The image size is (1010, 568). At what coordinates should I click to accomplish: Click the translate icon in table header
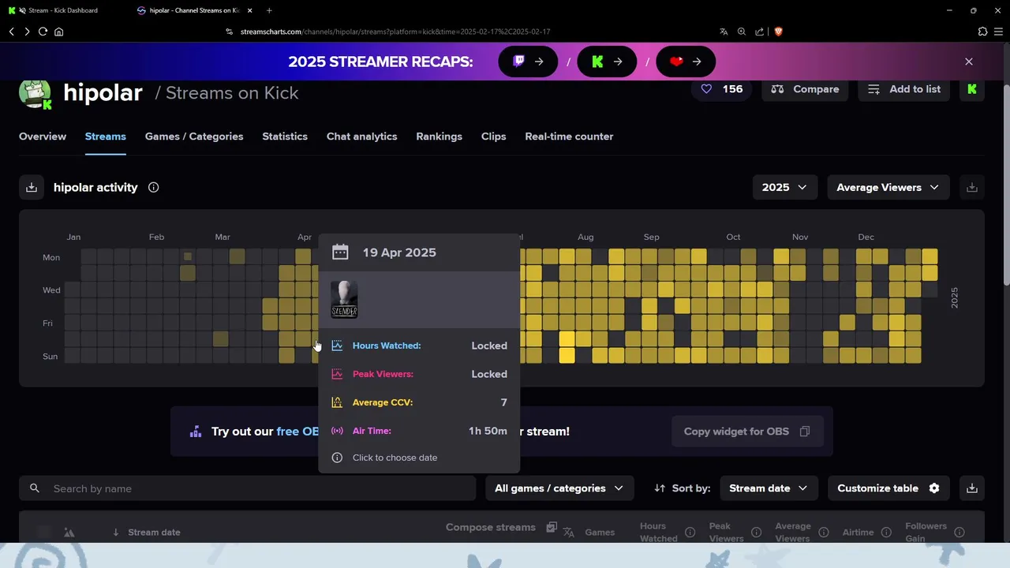(x=569, y=532)
